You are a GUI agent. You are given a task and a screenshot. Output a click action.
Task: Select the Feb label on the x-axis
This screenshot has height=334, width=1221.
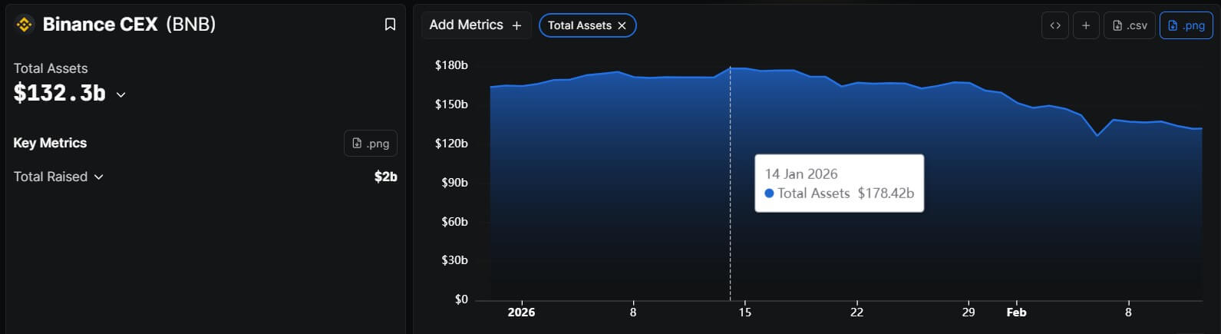click(x=1016, y=313)
